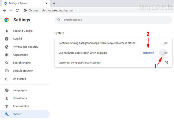Image resolution: width=174 pixels, height=120 pixels.
Task: Click the Autofill clipboard icon
Action: (x=7, y=39)
